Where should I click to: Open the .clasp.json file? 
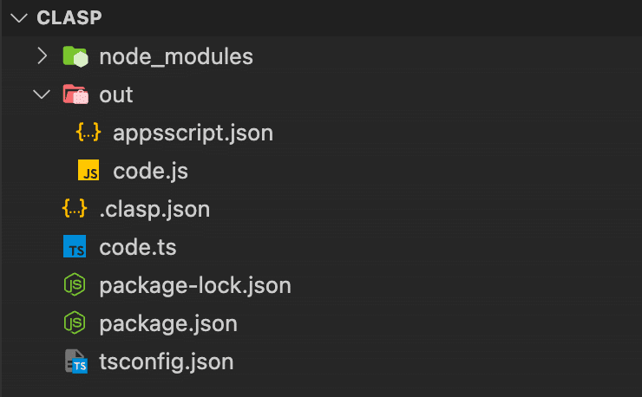pos(154,209)
